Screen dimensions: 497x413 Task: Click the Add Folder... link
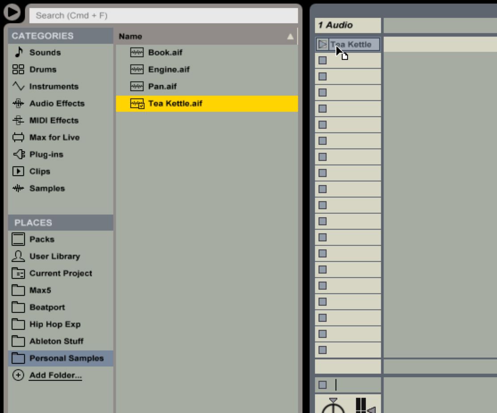(55, 375)
